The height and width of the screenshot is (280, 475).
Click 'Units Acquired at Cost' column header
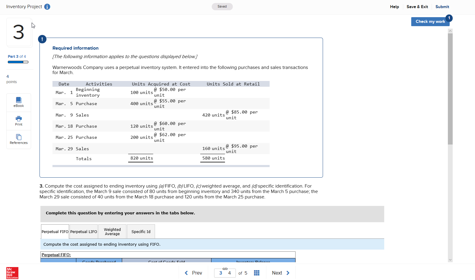(161, 84)
